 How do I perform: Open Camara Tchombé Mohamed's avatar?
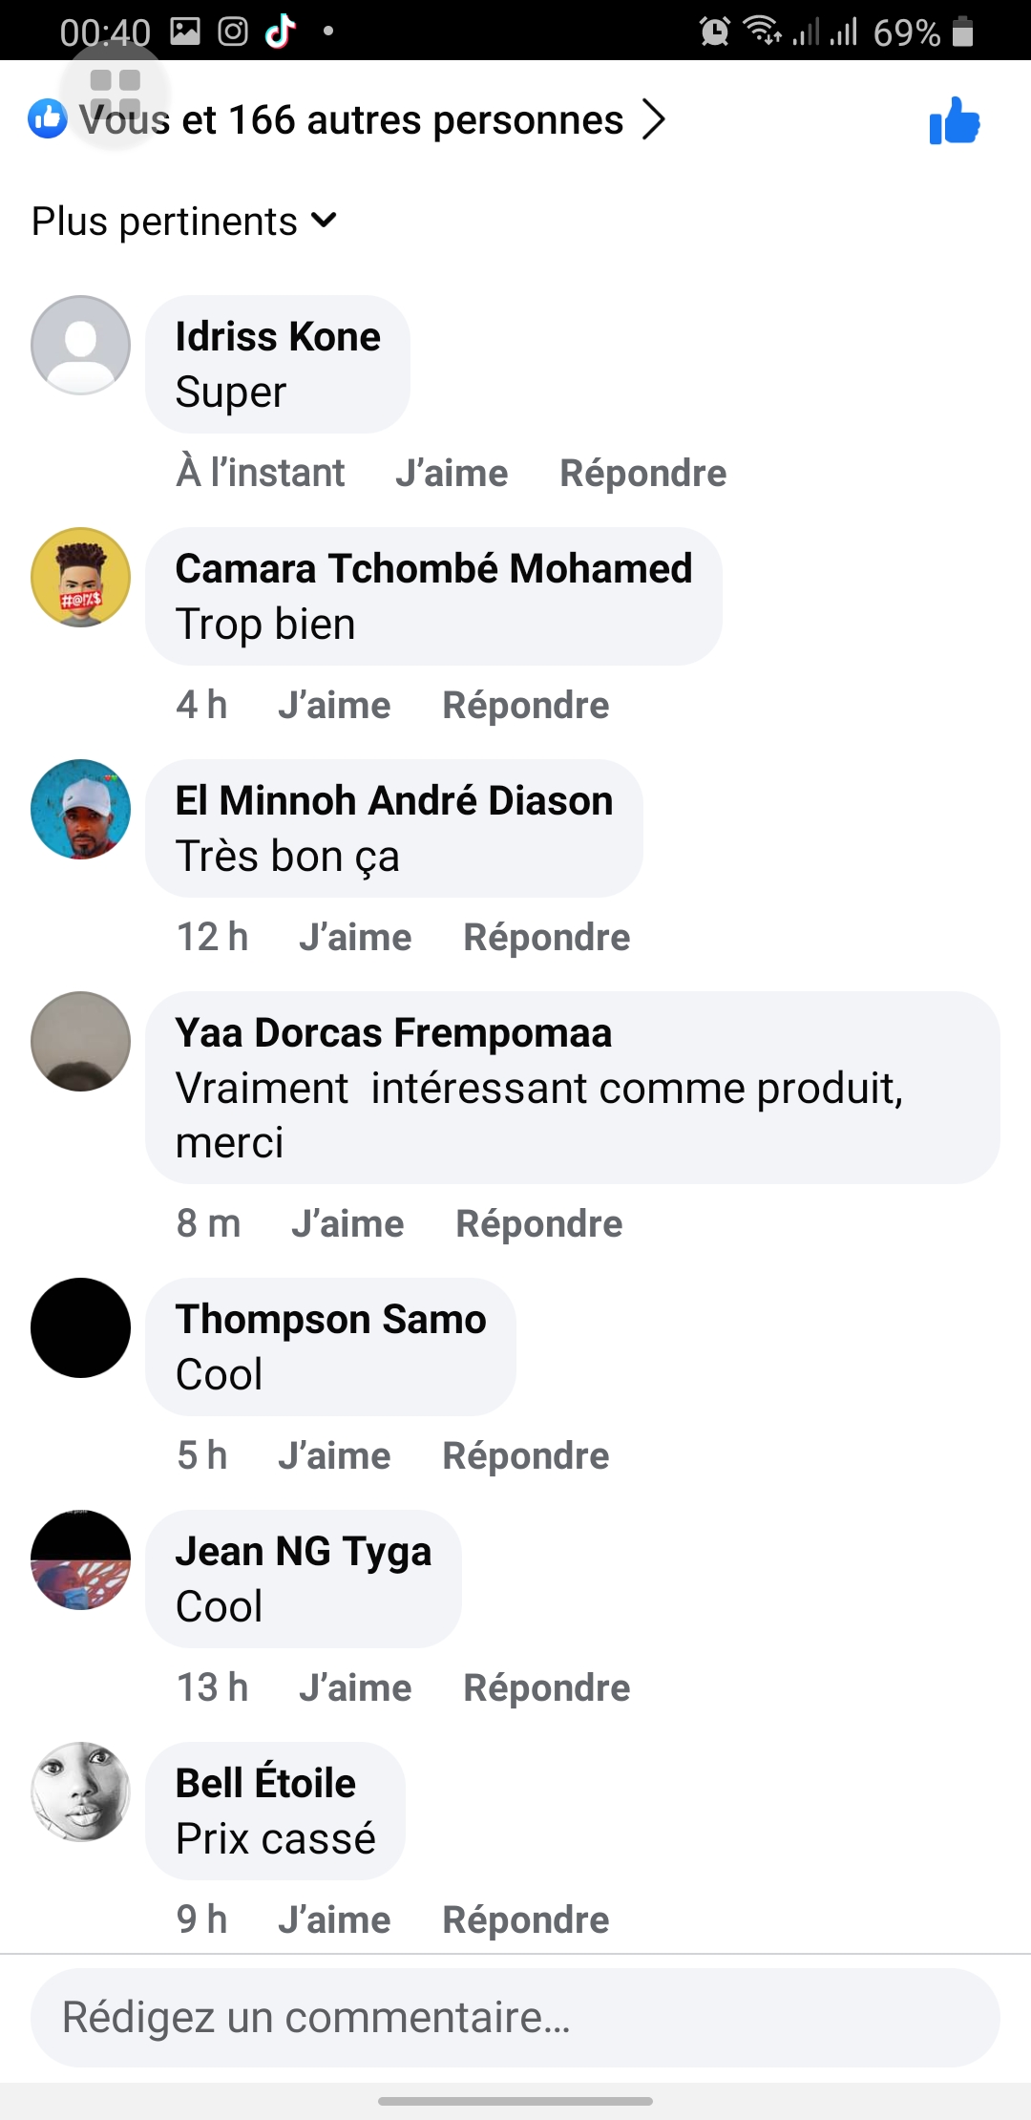tap(81, 577)
